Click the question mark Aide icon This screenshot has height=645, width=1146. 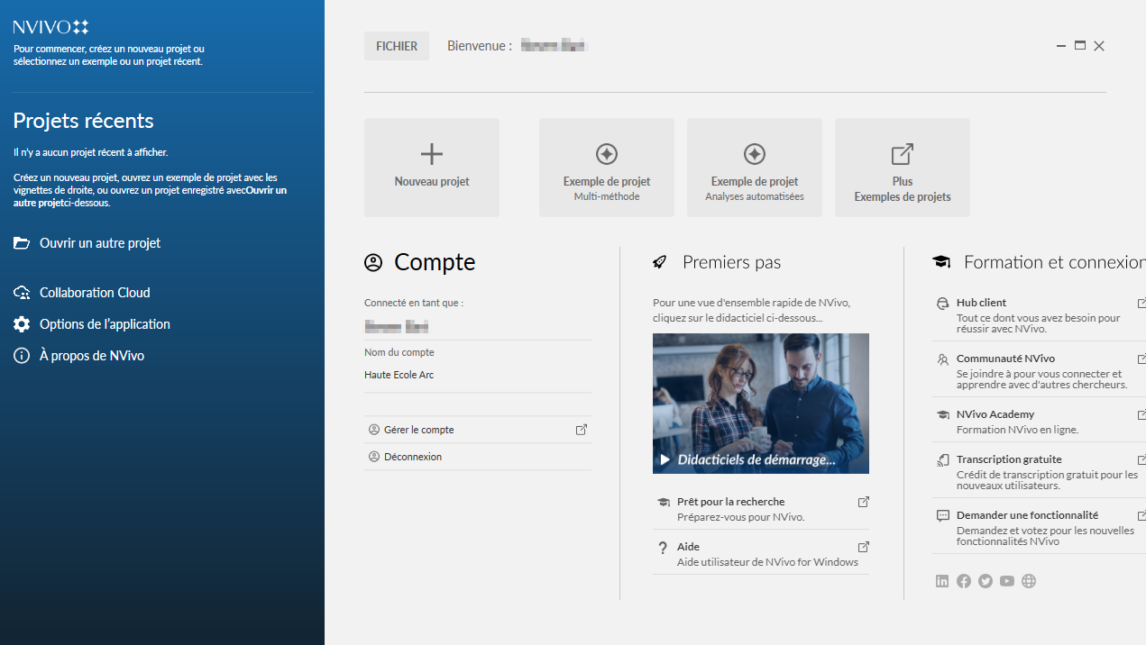(664, 547)
